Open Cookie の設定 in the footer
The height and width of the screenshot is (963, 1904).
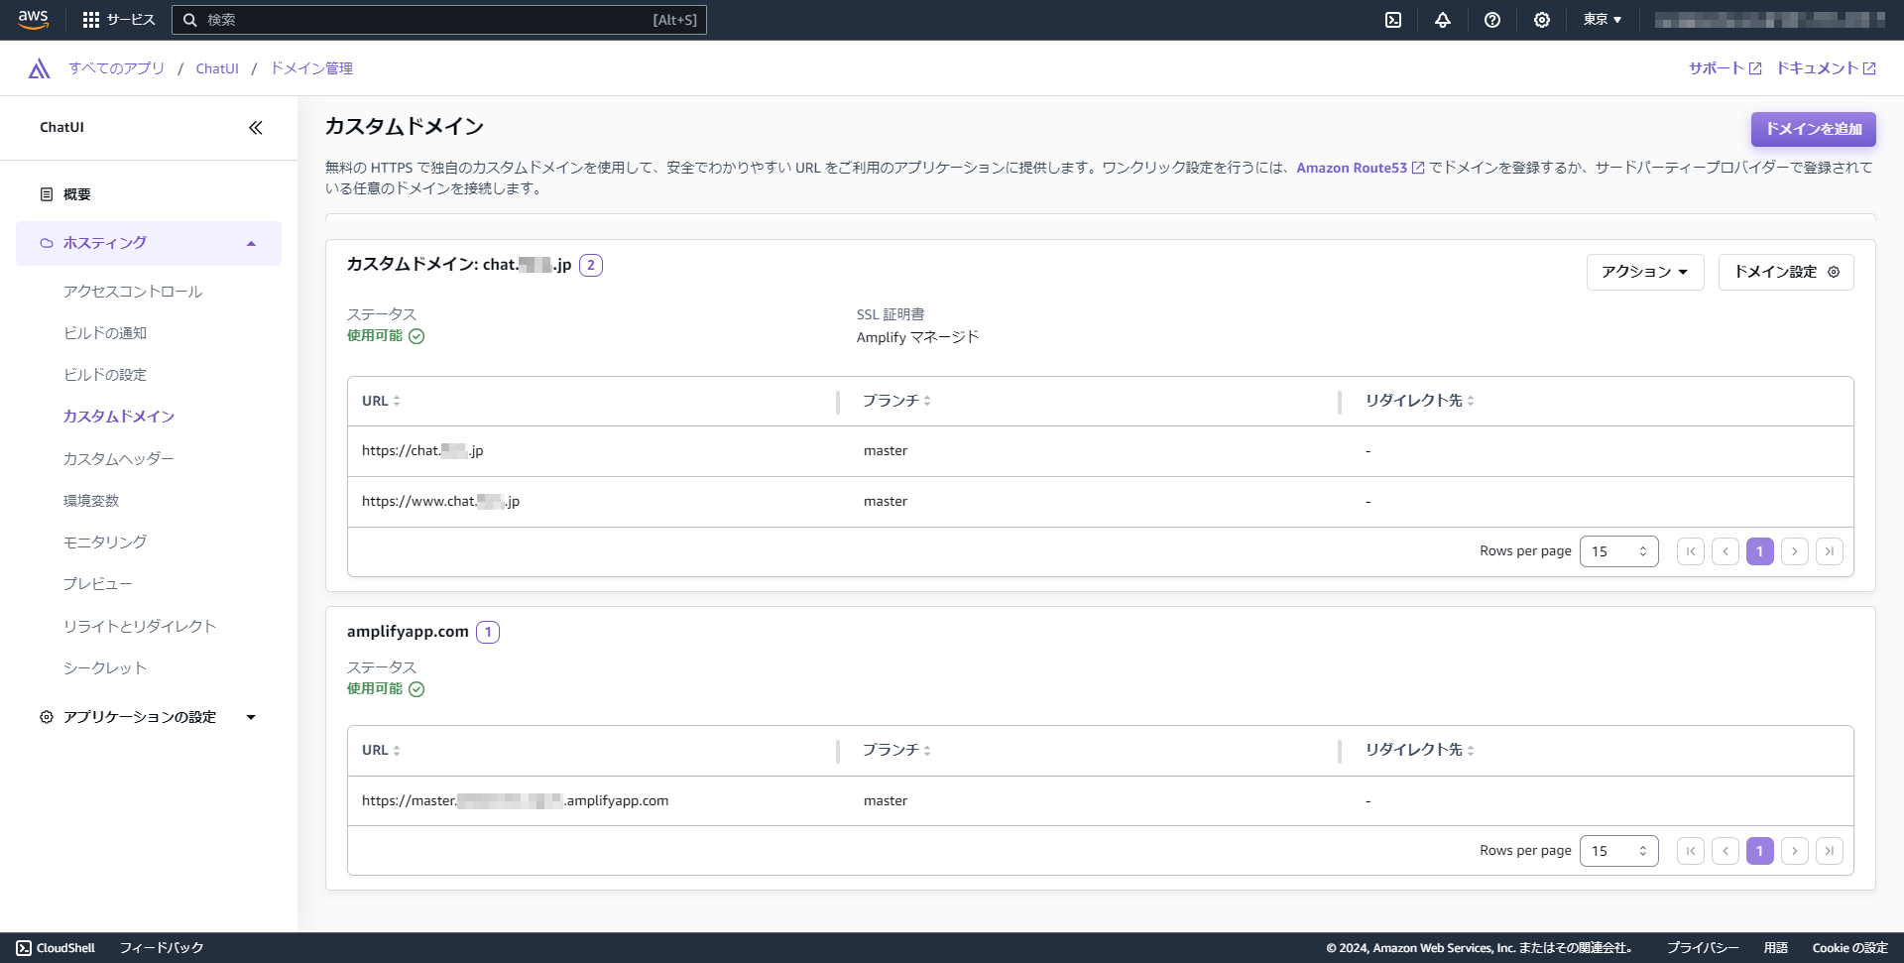tap(1850, 948)
